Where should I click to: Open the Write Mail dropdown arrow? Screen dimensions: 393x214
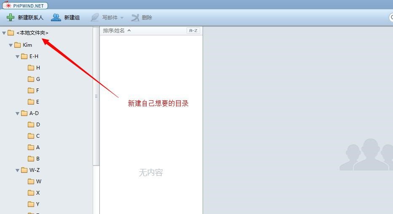coord(122,18)
